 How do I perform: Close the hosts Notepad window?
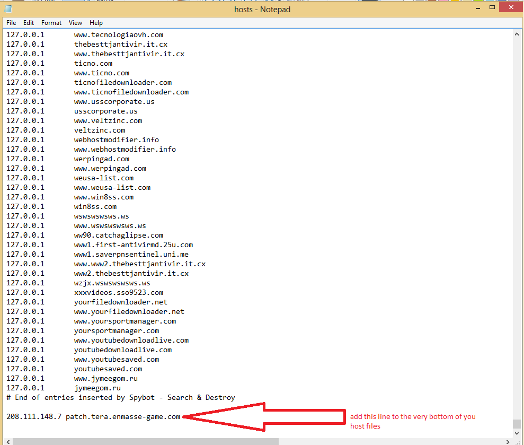511,7
